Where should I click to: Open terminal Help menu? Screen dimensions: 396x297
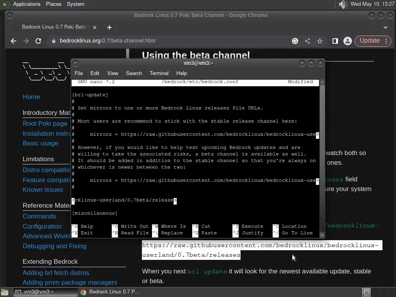click(x=182, y=73)
